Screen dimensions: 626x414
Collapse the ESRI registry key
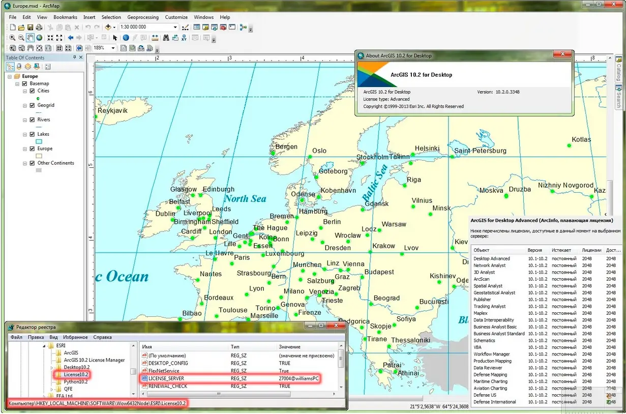click(43, 346)
